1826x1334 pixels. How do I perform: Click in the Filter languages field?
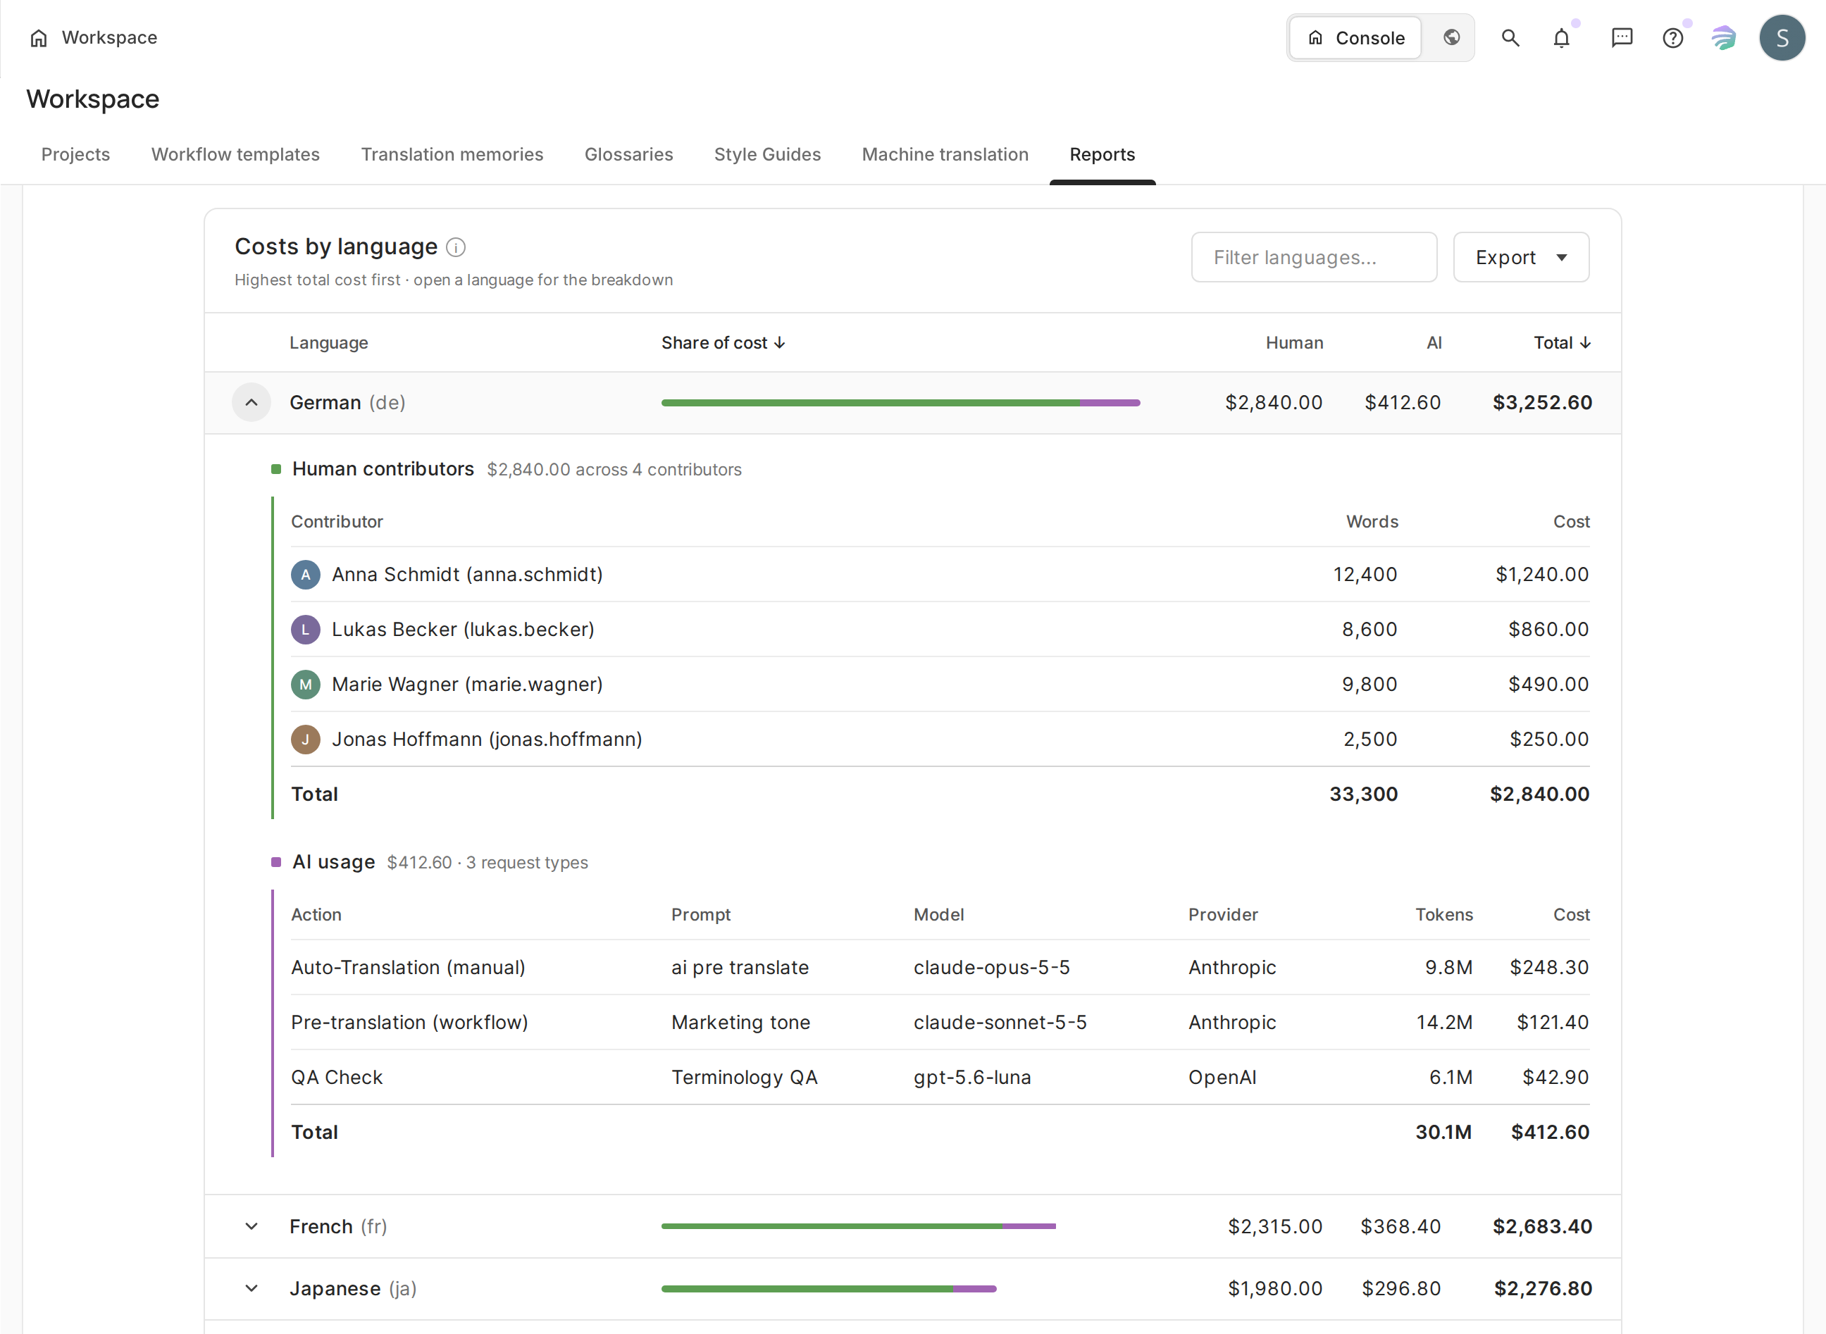[1314, 258]
